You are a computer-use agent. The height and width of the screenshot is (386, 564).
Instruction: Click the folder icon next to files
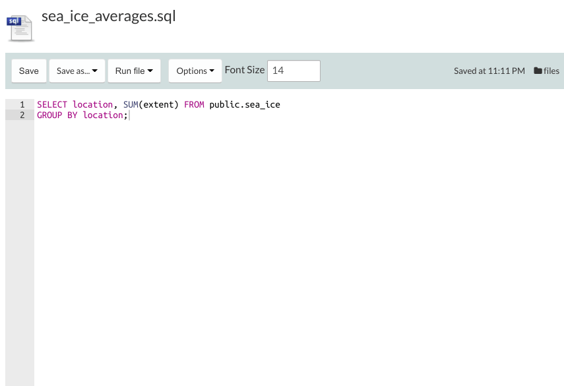tap(538, 71)
